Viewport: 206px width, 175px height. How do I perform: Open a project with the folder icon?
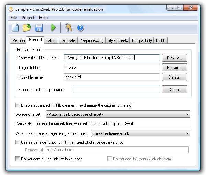point(27,27)
